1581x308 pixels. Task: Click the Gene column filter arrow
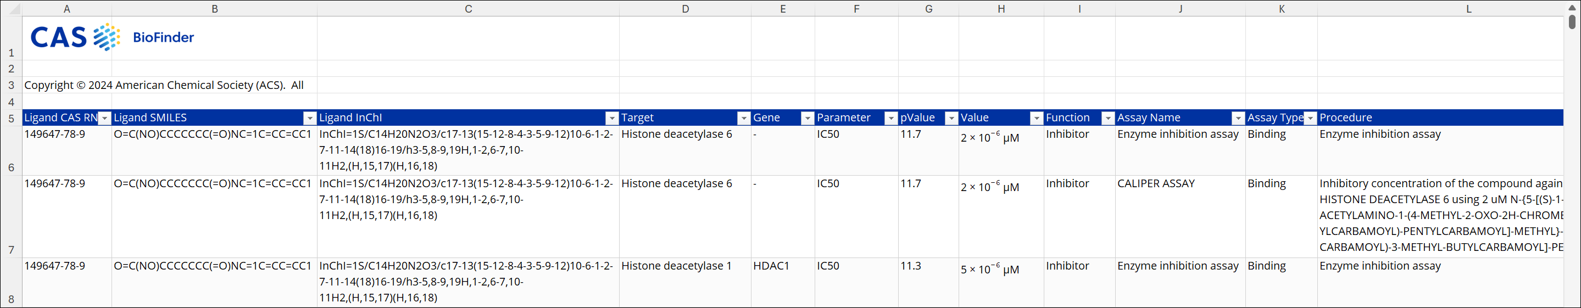[x=808, y=119]
